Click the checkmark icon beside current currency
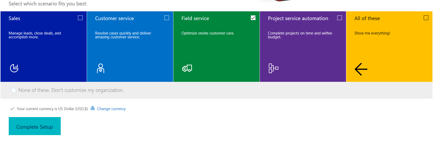This screenshot has height=141, width=434. (x=12, y=109)
